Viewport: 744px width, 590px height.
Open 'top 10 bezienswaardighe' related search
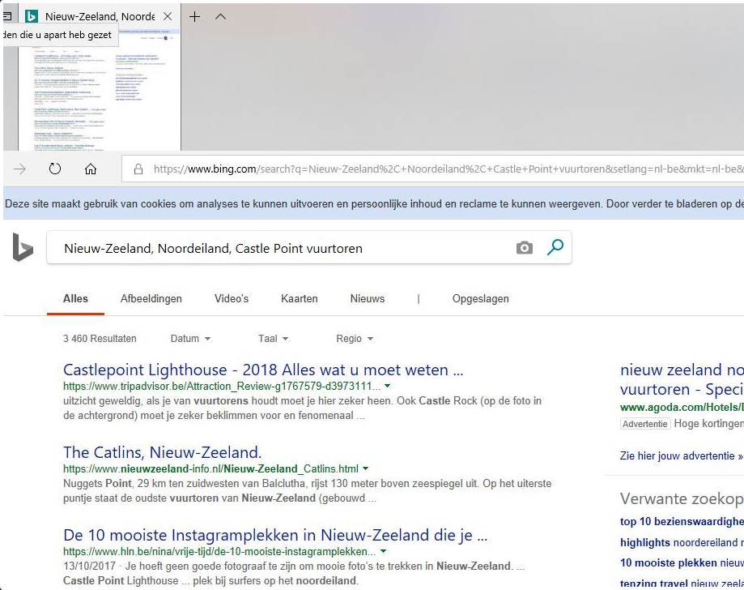pos(682,522)
